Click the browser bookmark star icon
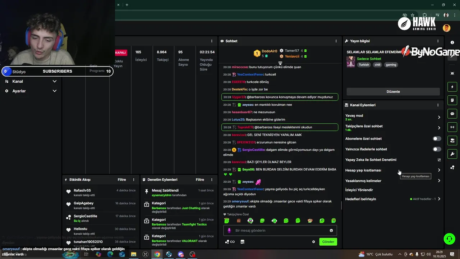Screen dimensions: 460x259 pos(413,15)
